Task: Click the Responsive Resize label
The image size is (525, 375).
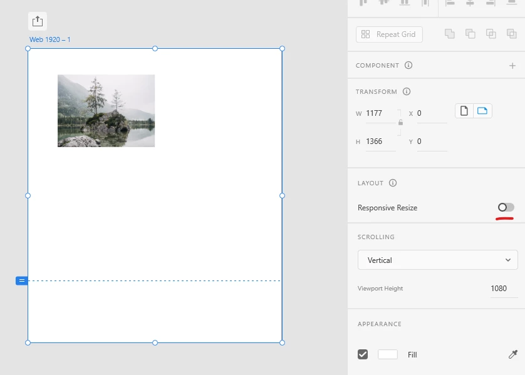Action: click(x=387, y=208)
